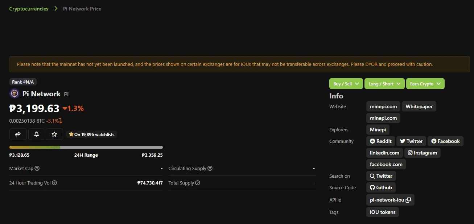Image resolution: width=474 pixels, height=224 pixels.
Task: Click the 0.00250198 BTC value
Action: click(27, 121)
